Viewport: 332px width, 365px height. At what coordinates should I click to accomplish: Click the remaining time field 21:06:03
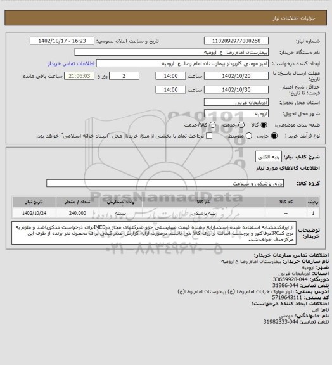click(x=79, y=76)
